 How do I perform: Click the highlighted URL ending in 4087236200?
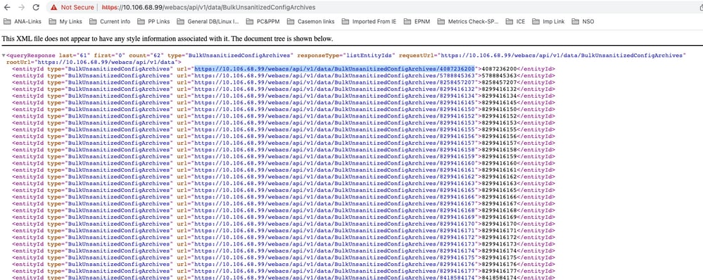click(x=334, y=69)
